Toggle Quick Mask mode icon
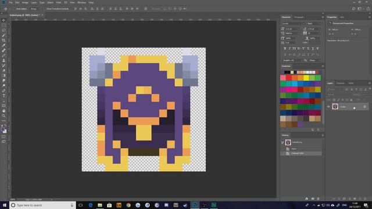The width and height of the screenshot is (372, 209). (x=3, y=136)
